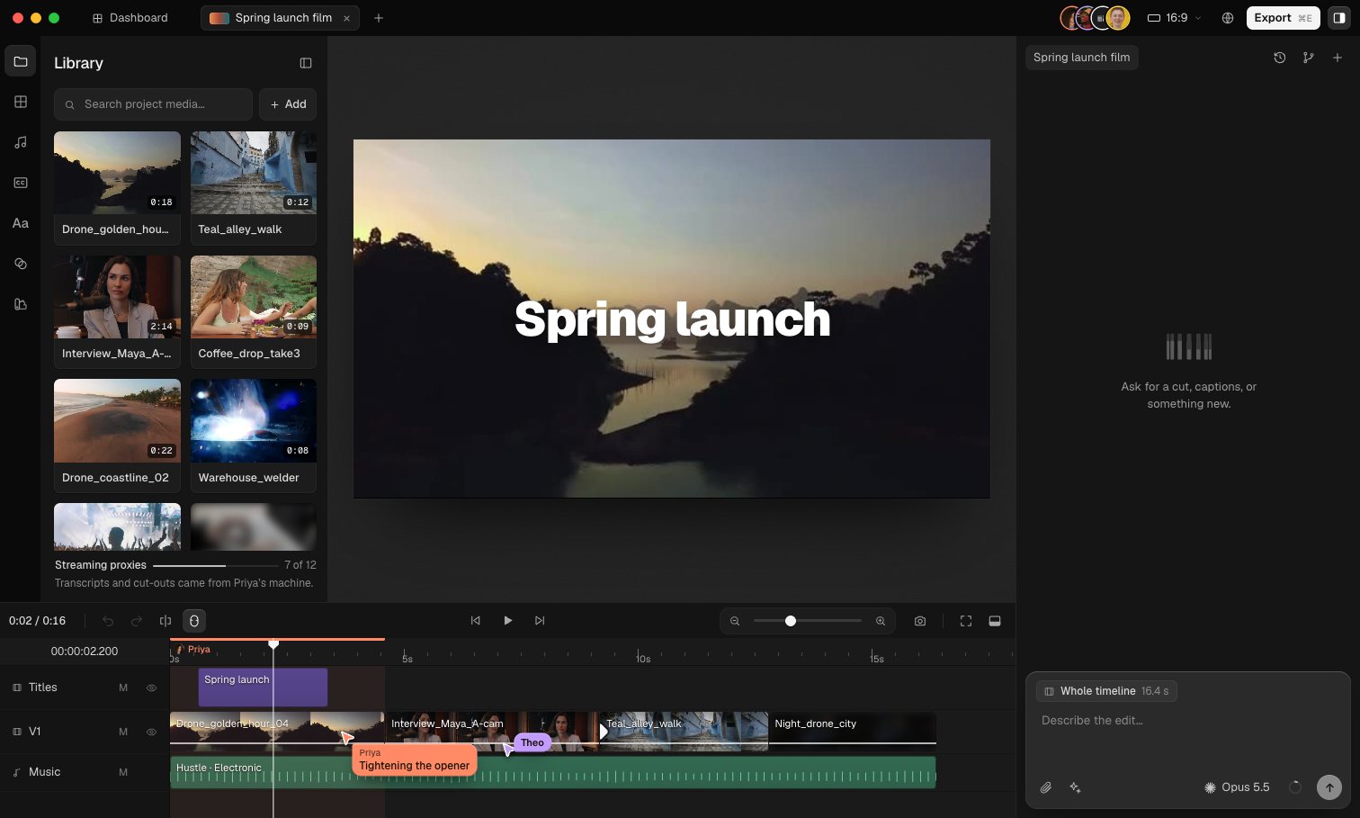Click the Export button

[x=1283, y=18]
